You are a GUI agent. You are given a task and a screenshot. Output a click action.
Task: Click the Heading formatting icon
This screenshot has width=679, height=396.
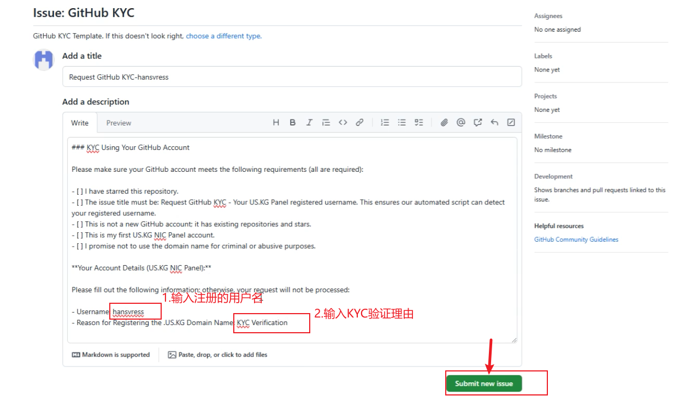click(x=276, y=123)
